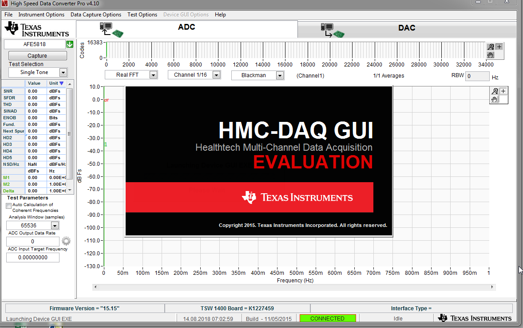This screenshot has width=523, height=328.
Task: Click the Next Spur row label
Action: point(13,131)
